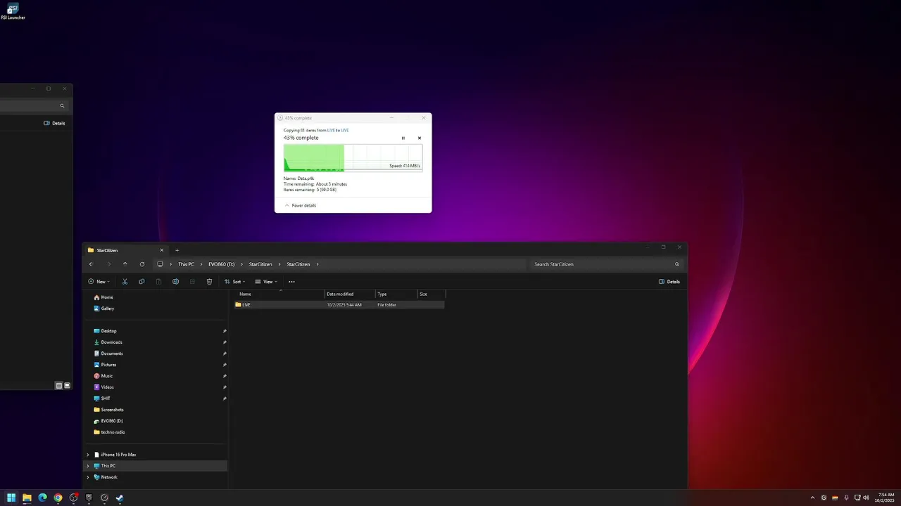The height and width of the screenshot is (506, 901).
Task: Expand chevron after last StarCitizen breadcrumb
Action: (x=317, y=264)
